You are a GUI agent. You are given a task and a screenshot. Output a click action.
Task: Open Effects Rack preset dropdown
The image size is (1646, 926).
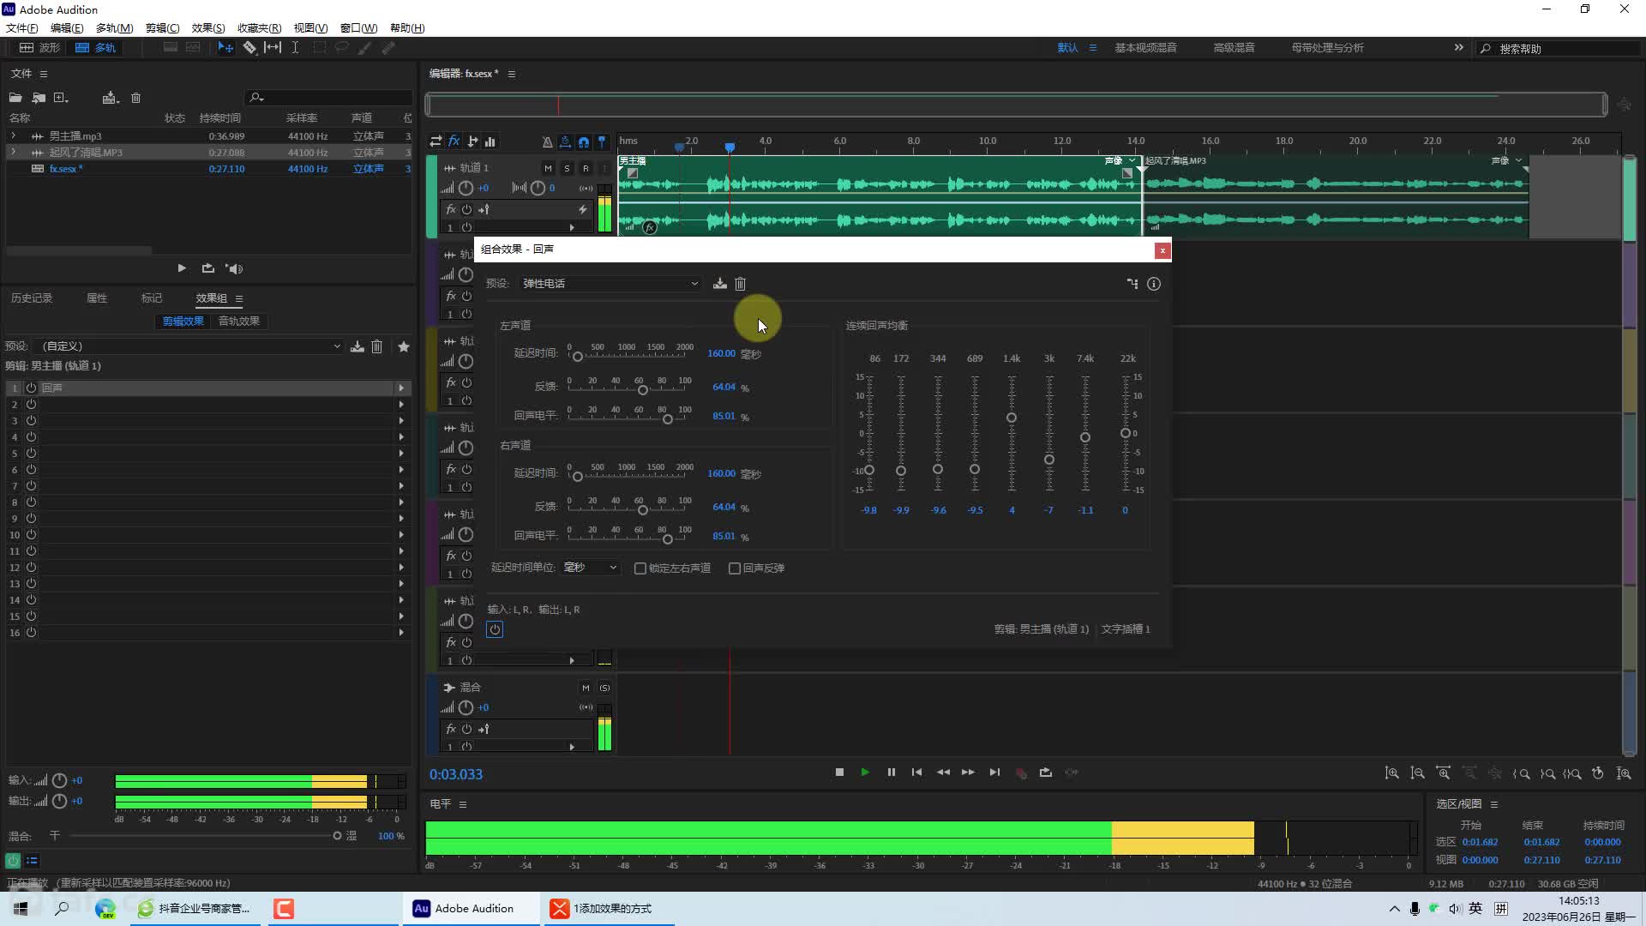point(190,346)
